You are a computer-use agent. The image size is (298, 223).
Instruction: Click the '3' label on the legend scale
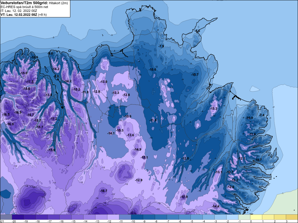(286, 221)
